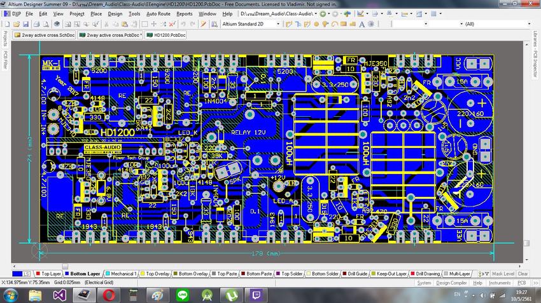Click the Place Pad circle icon
541x303 pixels.
(316, 24)
